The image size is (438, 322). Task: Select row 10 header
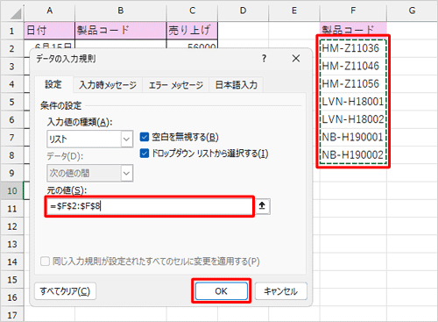point(12,191)
